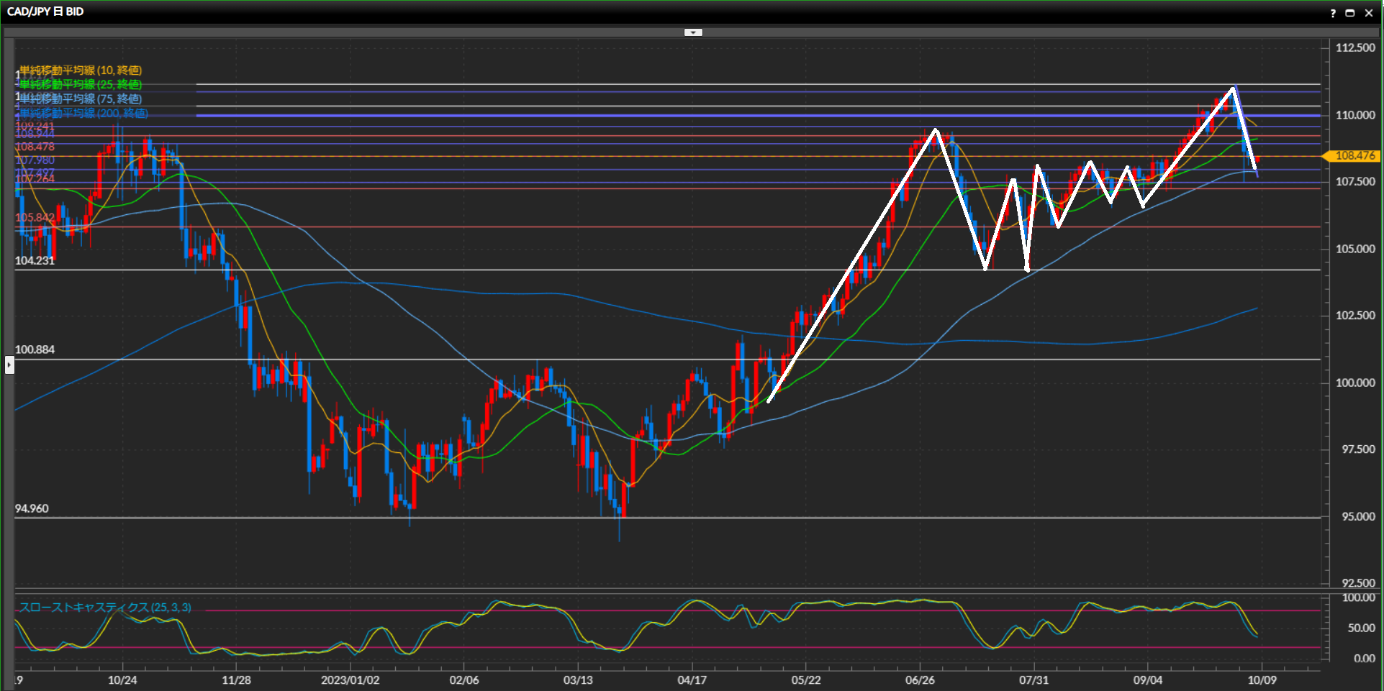Viewport: 1384px width, 691px height.
Task: Click the 50.00 stochastic scale label
Action: click(1361, 628)
